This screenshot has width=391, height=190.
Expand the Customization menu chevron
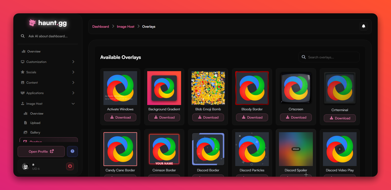click(x=73, y=62)
